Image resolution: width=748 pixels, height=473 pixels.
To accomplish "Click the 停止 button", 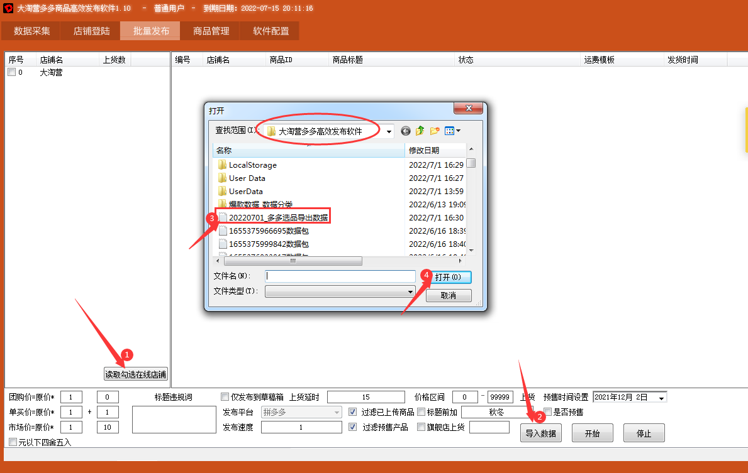I will [644, 433].
